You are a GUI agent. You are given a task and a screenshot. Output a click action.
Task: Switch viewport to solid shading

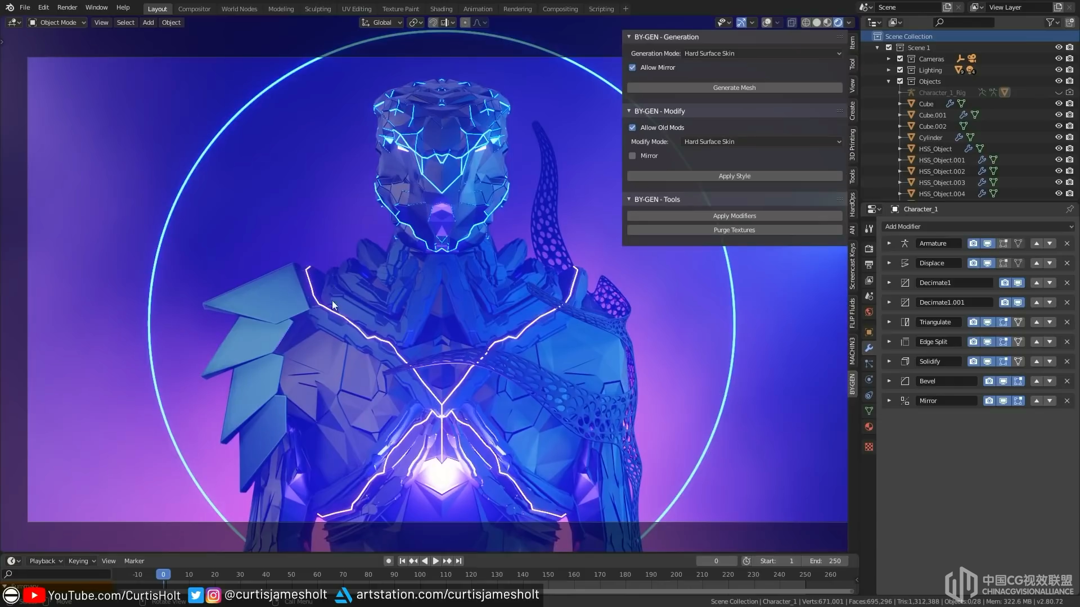click(817, 22)
